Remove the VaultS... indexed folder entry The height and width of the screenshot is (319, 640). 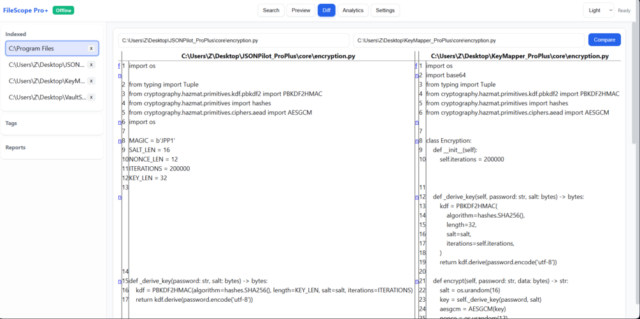[x=92, y=97]
